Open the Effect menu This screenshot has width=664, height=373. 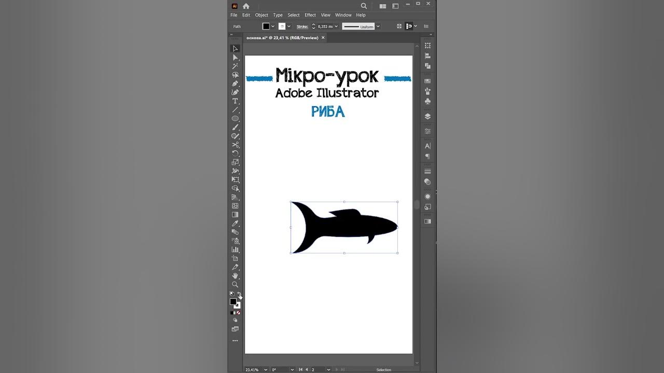tap(310, 15)
